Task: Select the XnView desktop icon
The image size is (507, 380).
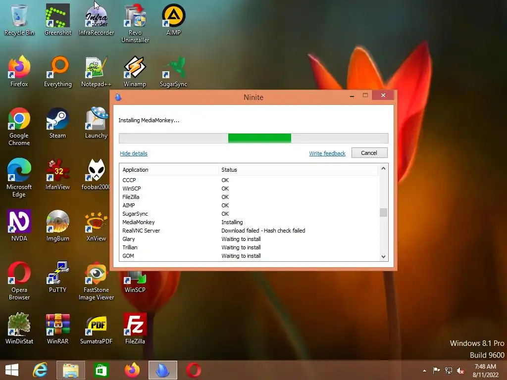Action: tap(97, 226)
